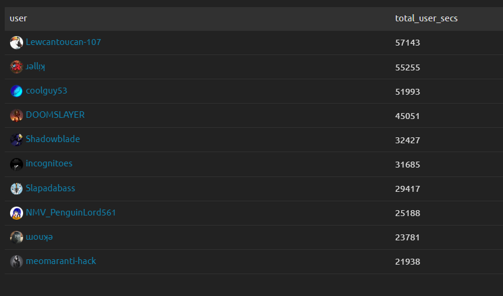503x296 pixels.
Task: Click the avatar beside upside-down eknom
Action: coord(17,237)
